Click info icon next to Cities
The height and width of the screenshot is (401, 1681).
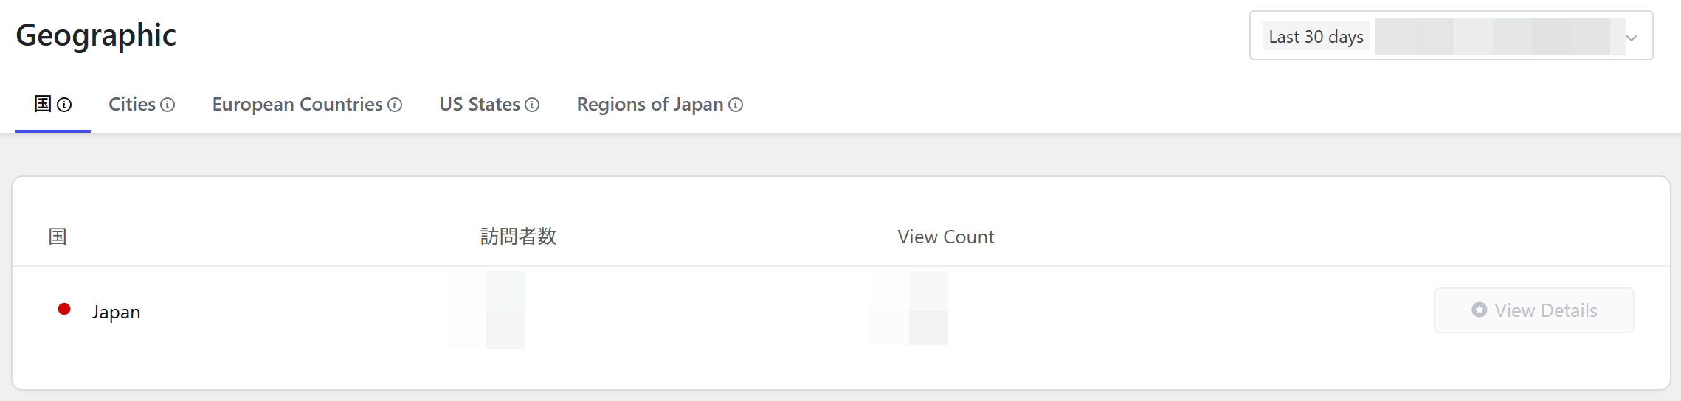168,105
